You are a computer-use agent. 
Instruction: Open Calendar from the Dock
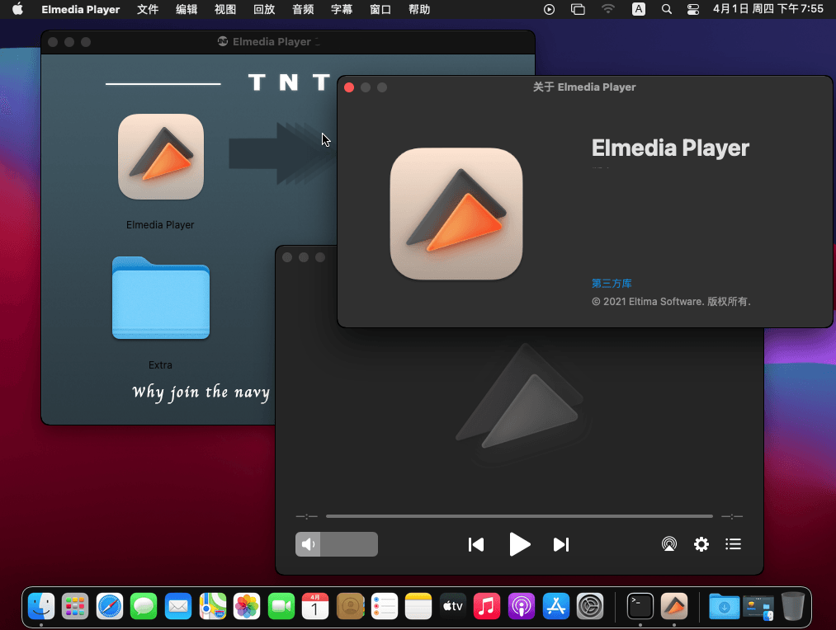pos(315,606)
